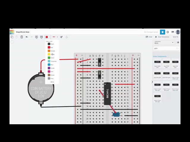This screenshot has width=190, height=142.
Task: Select the Quad NOR gate component
Action: [x=166, y=64]
